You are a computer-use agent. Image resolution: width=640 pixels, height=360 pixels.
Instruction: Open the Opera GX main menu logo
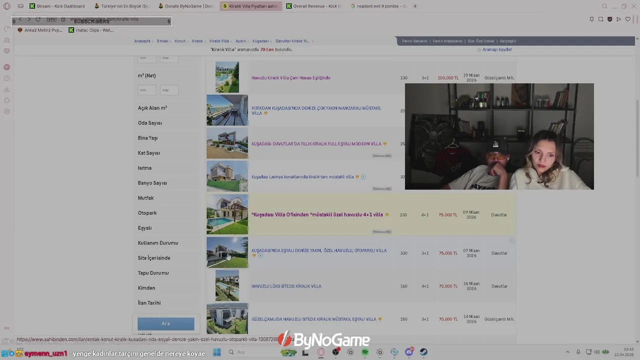click(x=6, y=6)
